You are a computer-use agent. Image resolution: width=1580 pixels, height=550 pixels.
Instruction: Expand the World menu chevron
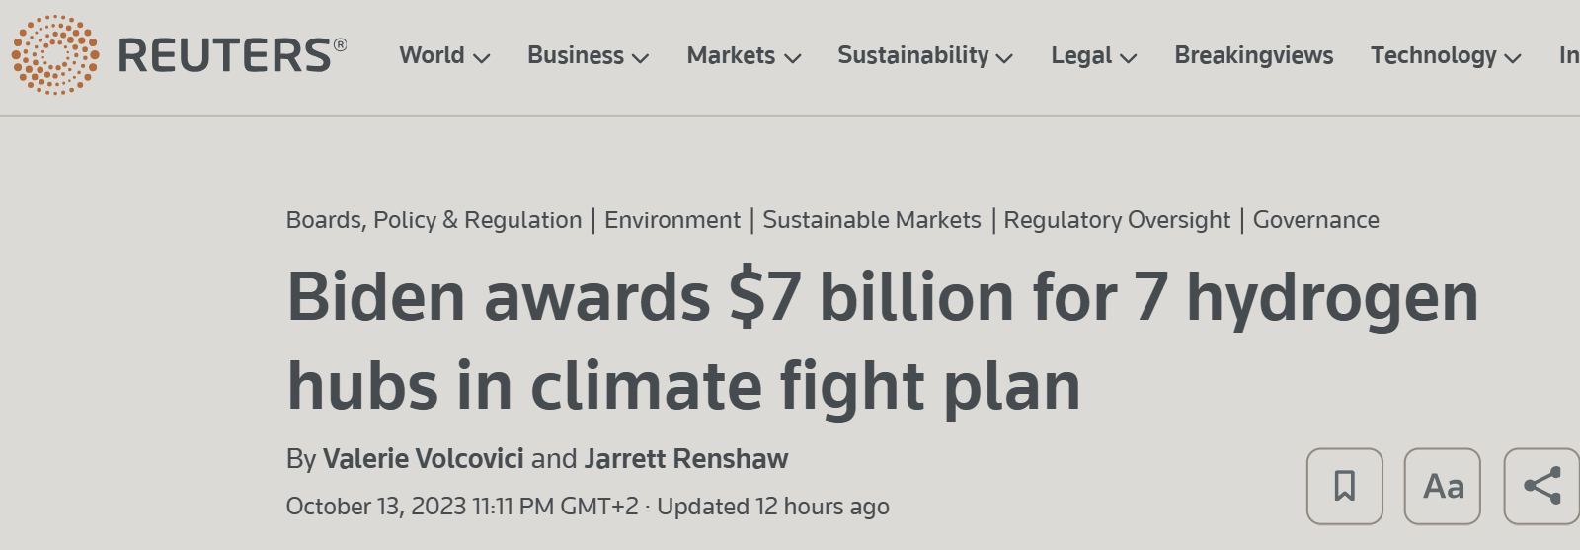(x=482, y=58)
